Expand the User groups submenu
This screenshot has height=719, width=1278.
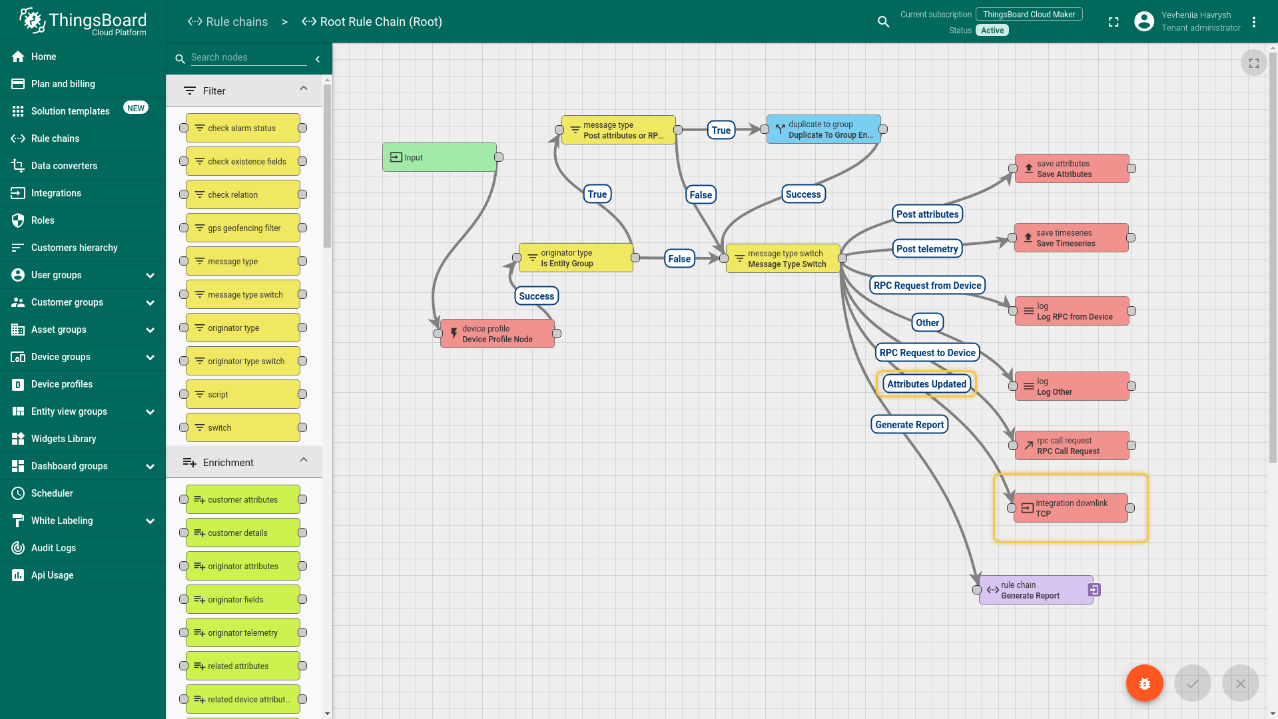150,276
